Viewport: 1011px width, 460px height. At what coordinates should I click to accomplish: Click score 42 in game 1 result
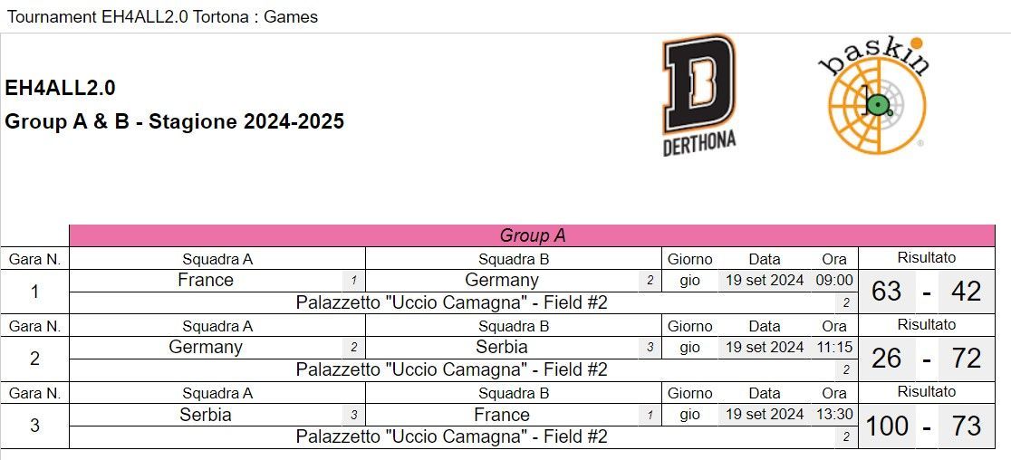[x=966, y=292]
